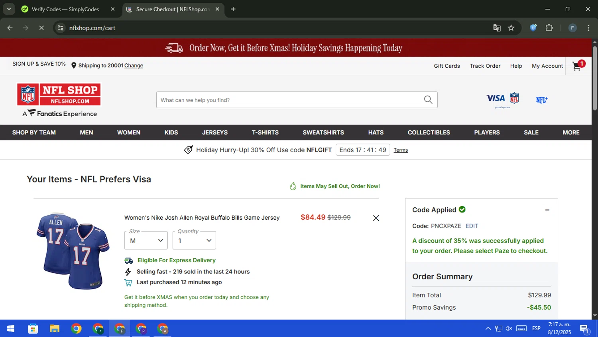
Task: Open SHOP BY TEAM menu
Action: [34, 132]
